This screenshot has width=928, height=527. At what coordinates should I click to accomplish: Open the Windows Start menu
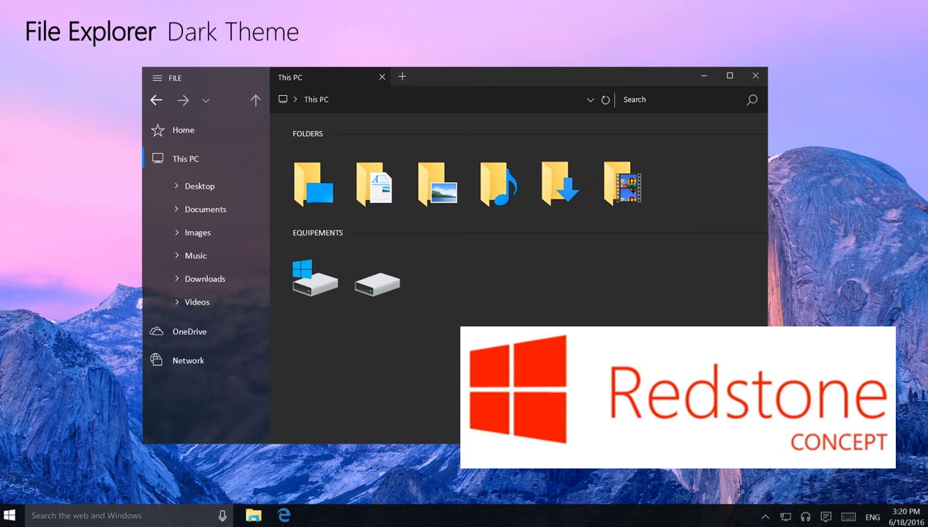coord(10,515)
